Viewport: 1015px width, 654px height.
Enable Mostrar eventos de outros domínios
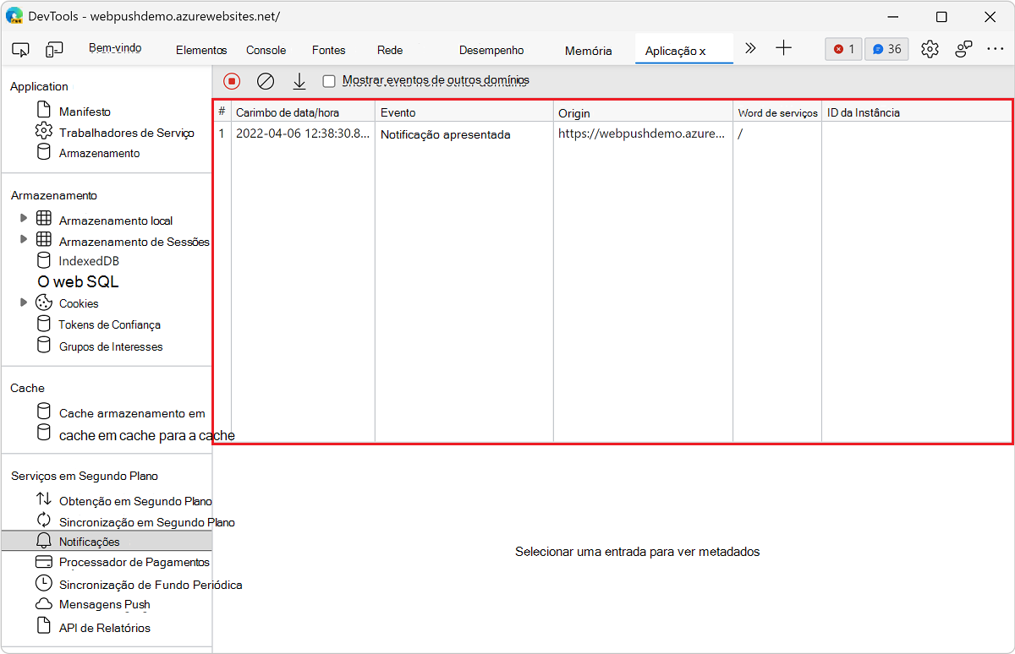pos(329,80)
